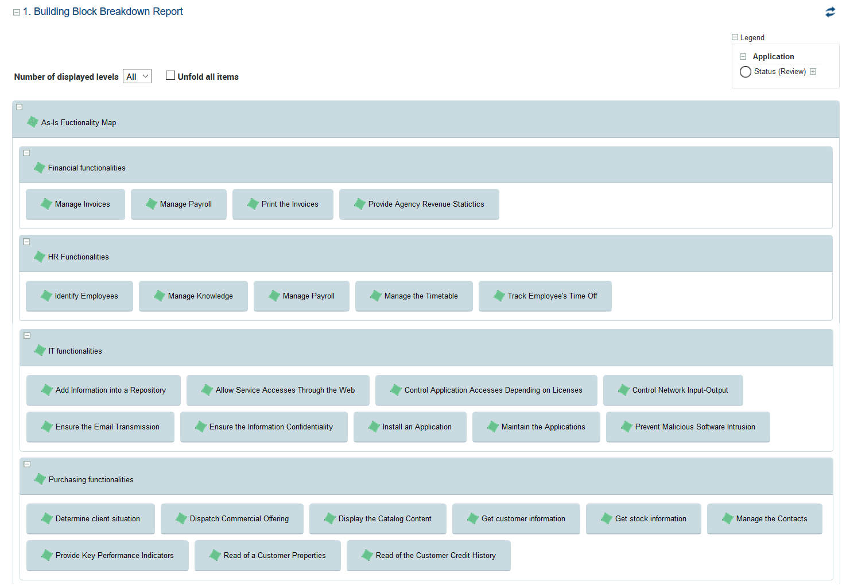Click the icon beside Identify Employees
Viewport: 846px width, 585px height.
click(x=46, y=296)
